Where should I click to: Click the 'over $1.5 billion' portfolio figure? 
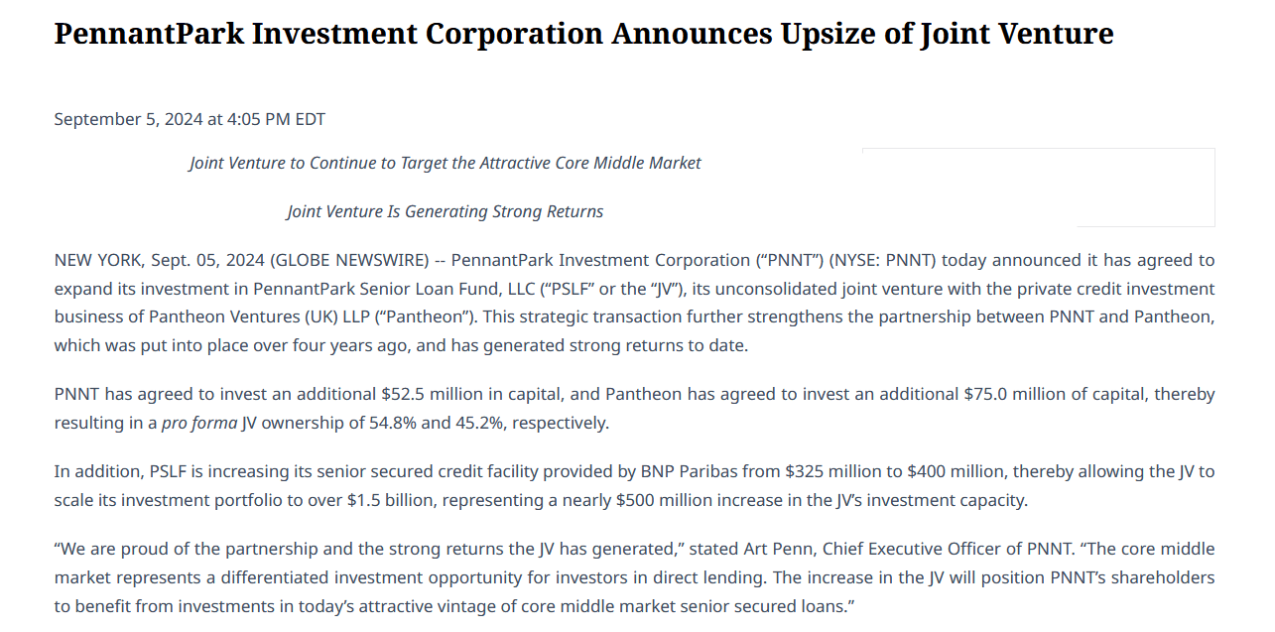tap(371, 500)
